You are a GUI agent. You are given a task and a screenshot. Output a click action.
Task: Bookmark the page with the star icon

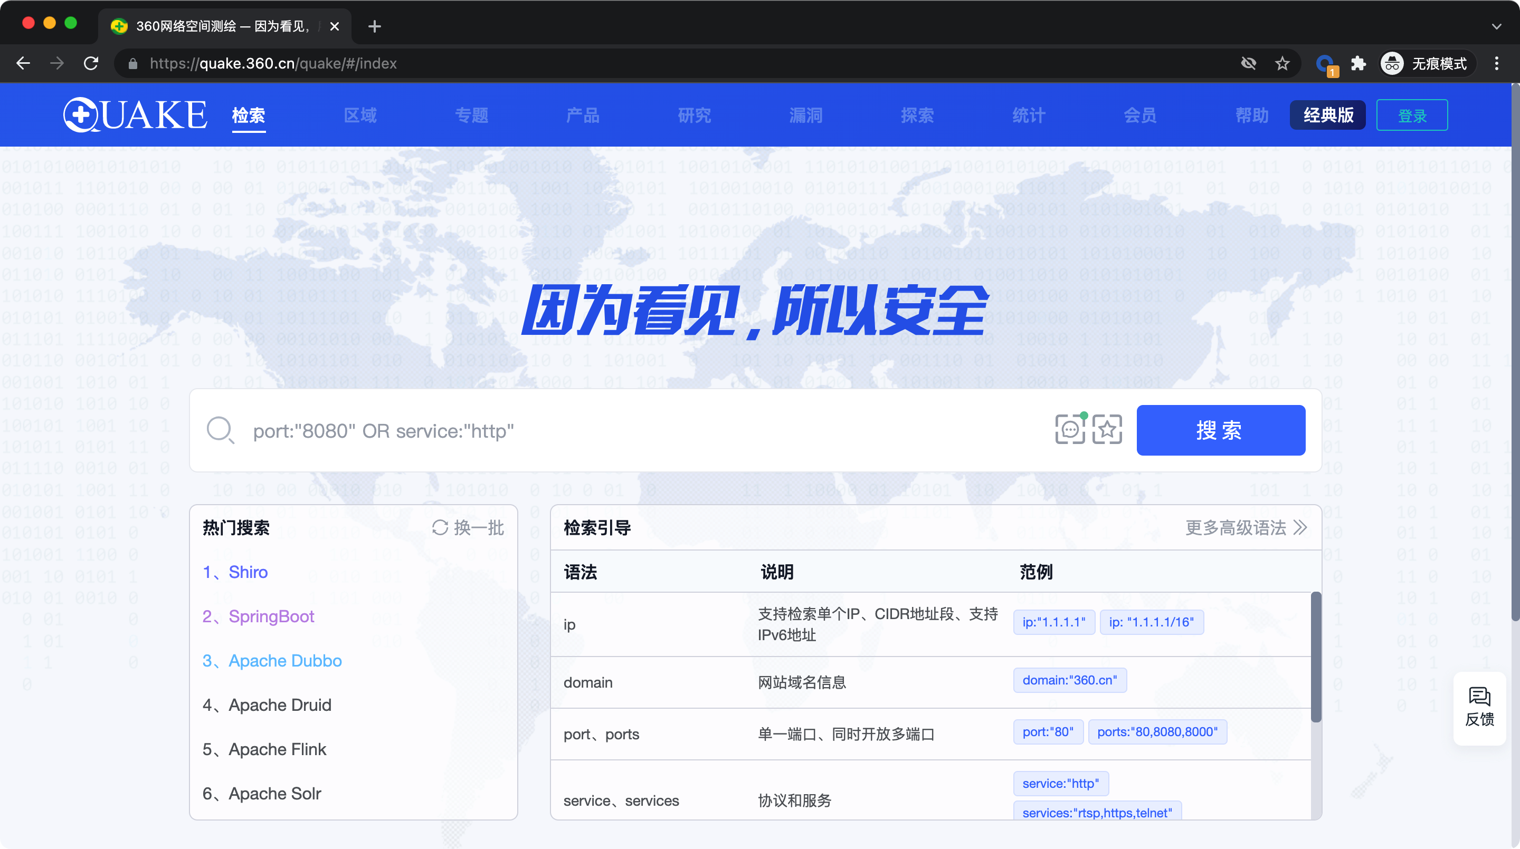click(1281, 63)
